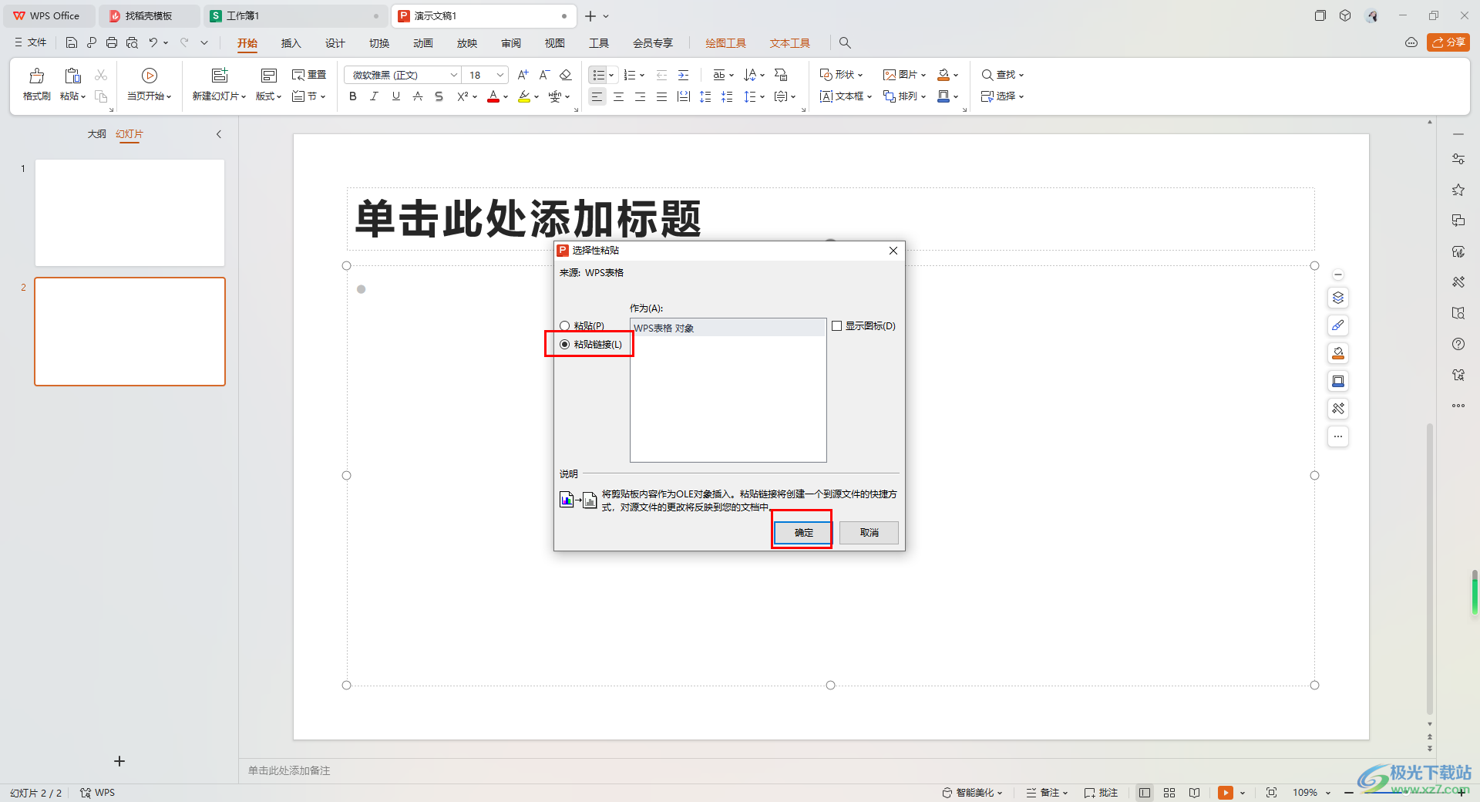Align text left

click(x=597, y=96)
